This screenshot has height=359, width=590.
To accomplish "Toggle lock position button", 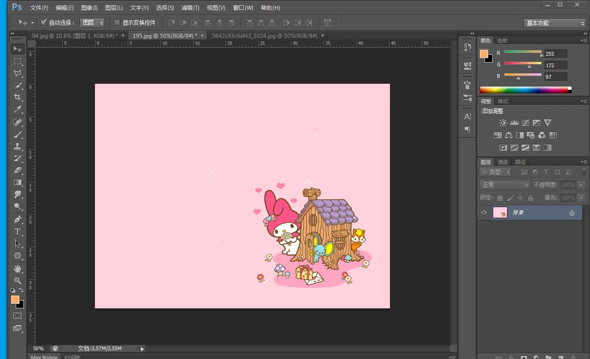I will click(x=520, y=198).
